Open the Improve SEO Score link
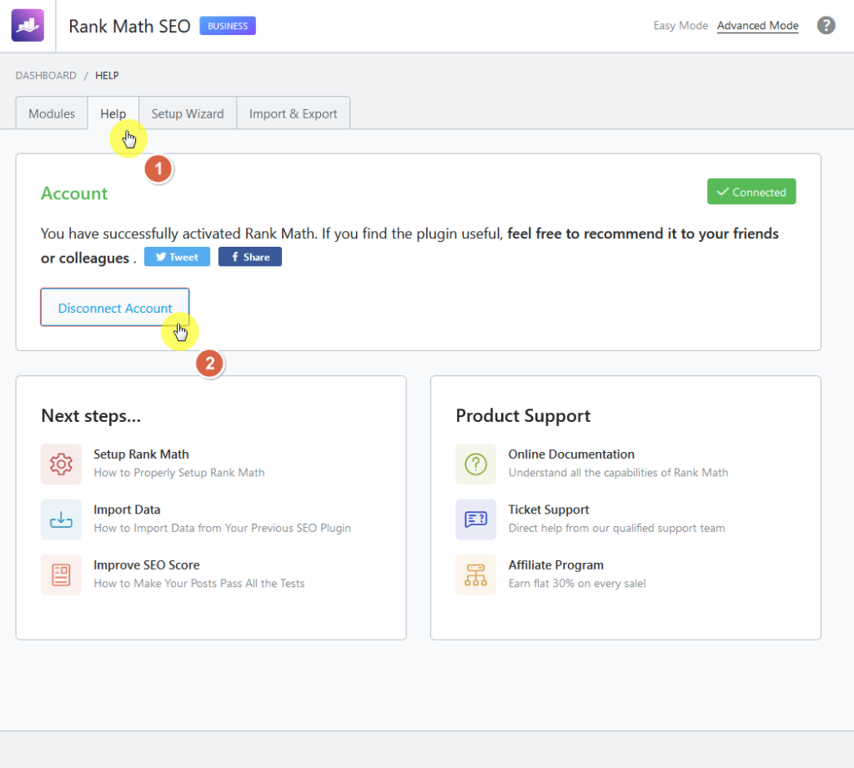 (x=147, y=565)
